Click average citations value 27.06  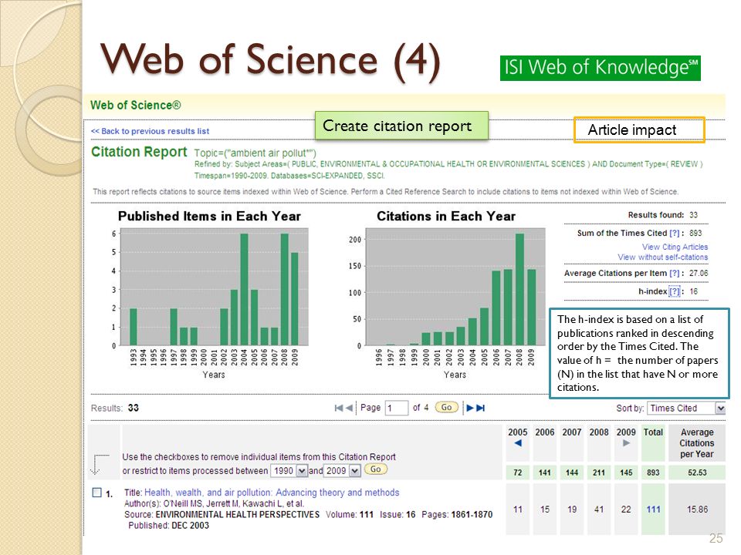click(699, 273)
